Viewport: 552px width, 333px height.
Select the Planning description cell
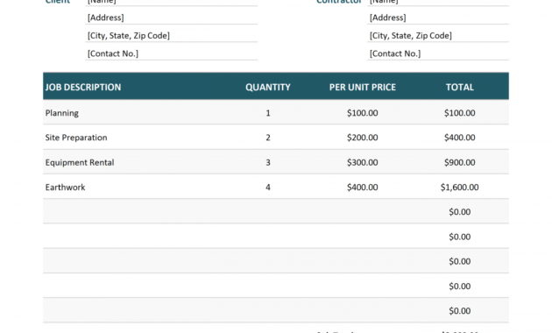pyautogui.click(x=62, y=113)
